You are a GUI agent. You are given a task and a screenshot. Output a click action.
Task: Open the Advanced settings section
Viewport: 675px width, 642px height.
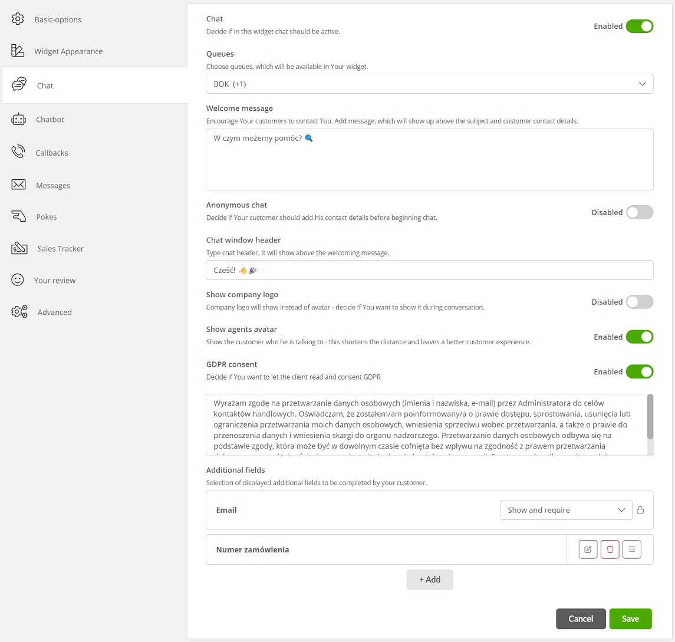55,312
